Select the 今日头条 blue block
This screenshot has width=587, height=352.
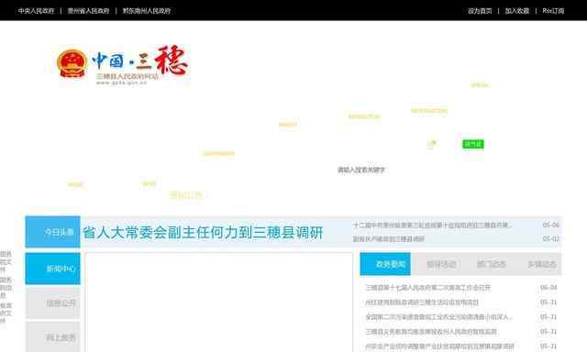coord(53,232)
